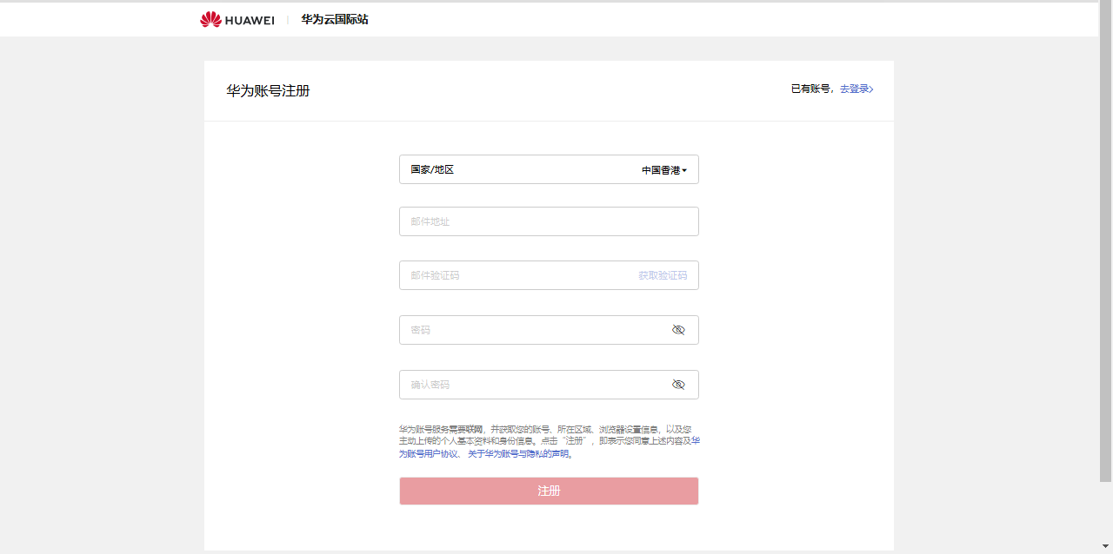Click the vertical page scrollbar

1106,243
